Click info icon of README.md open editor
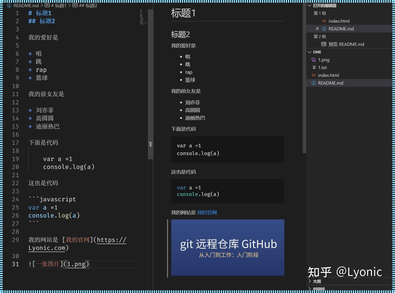Image resolution: width=395 pixels, height=293 pixels. tap(324, 29)
